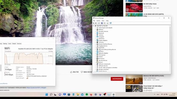Open the 12K cat video thumbnail
177x99 pixels.
click(x=134, y=89)
